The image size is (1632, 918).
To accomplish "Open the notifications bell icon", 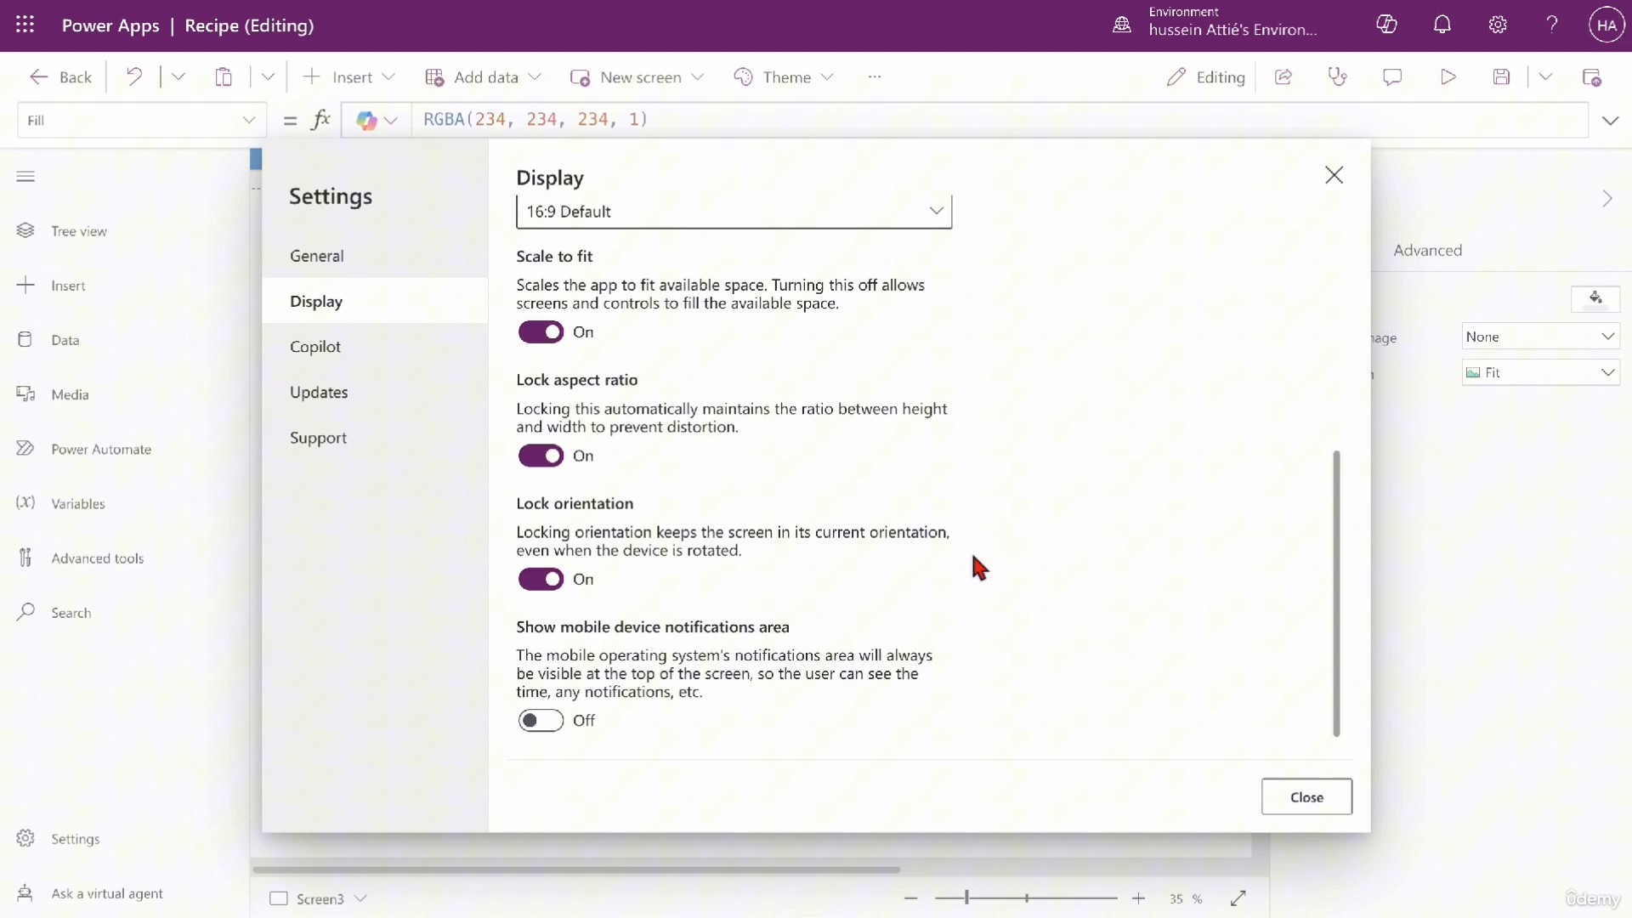I will [x=1442, y=25].
